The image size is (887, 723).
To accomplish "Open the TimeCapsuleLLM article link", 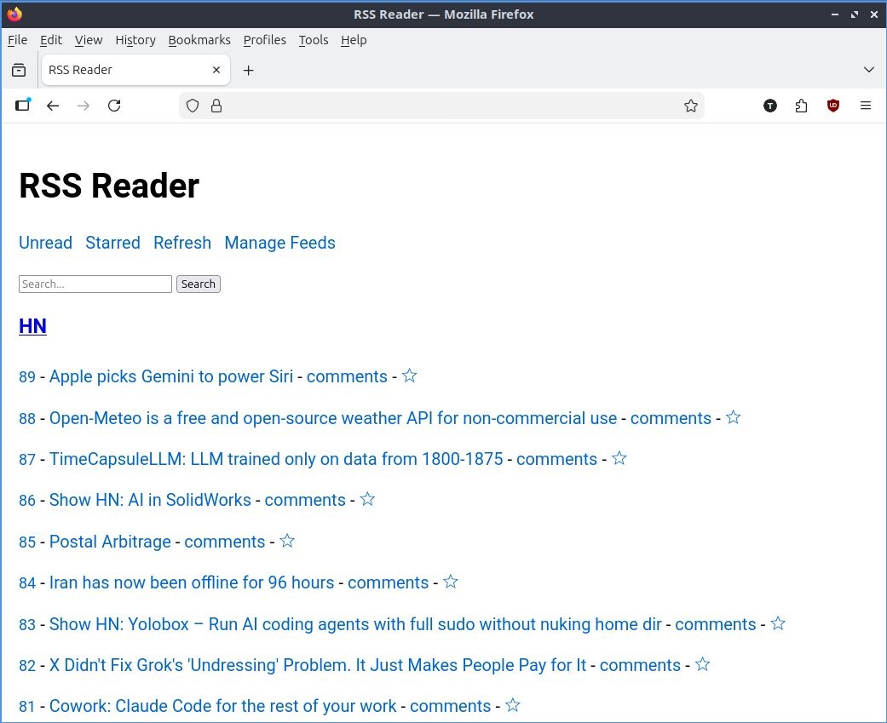I will [x=276, y=459].
